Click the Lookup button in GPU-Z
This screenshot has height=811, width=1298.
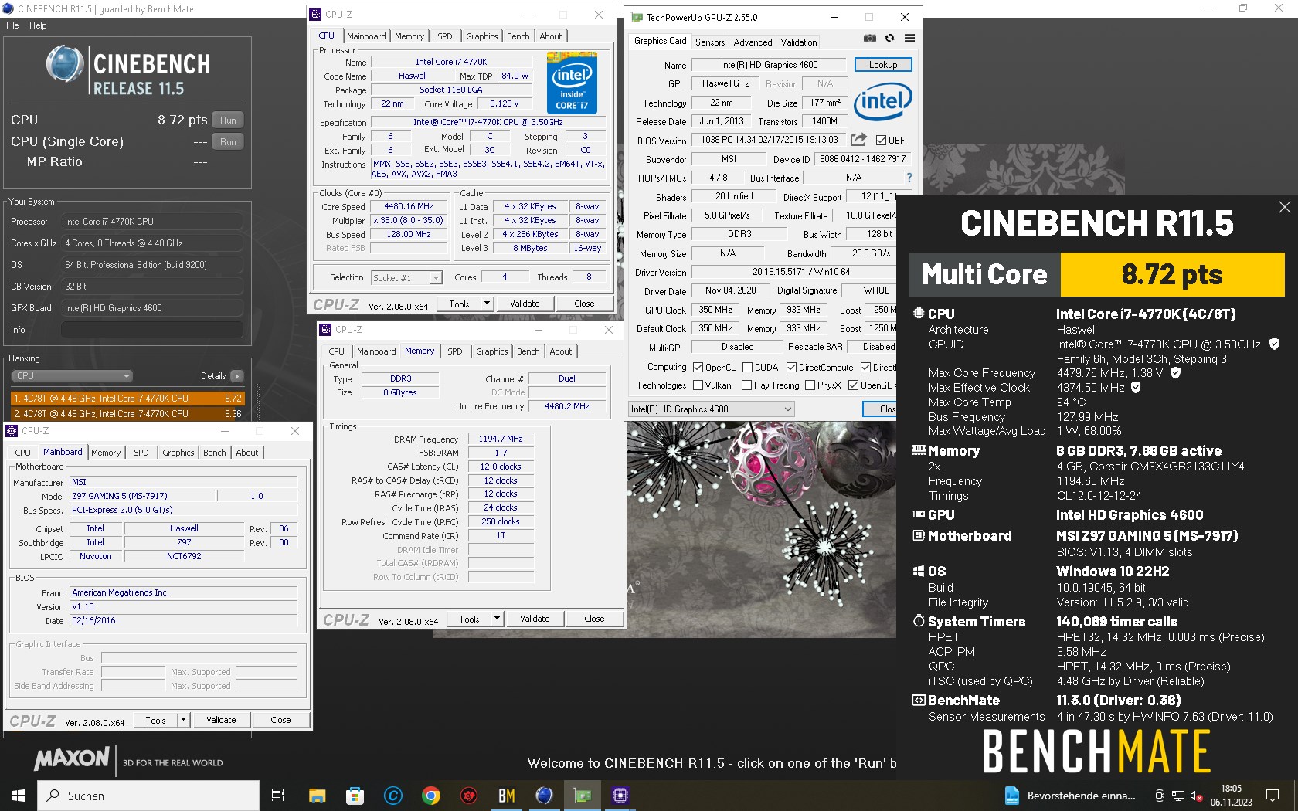tap(883, 65)
